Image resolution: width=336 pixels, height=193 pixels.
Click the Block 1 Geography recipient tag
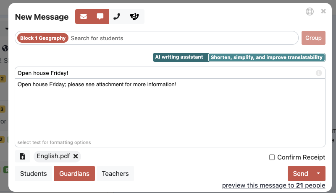43,38
